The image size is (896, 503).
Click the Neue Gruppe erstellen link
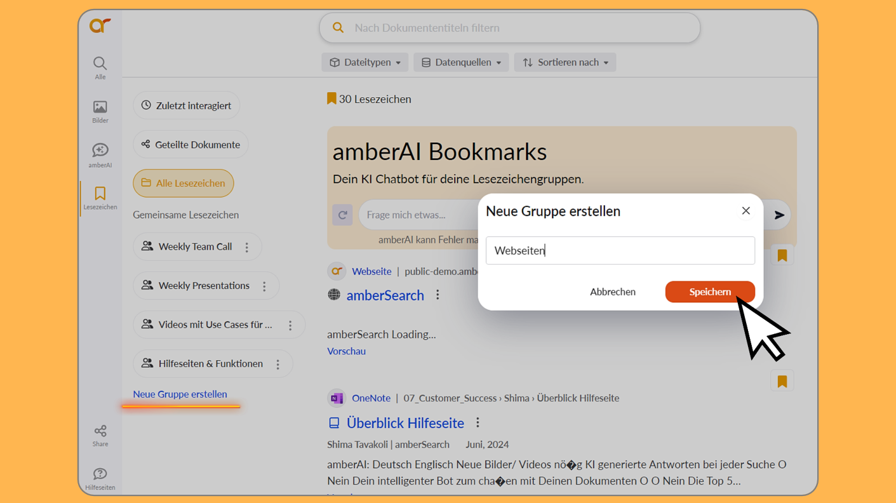tap(180, 394)
